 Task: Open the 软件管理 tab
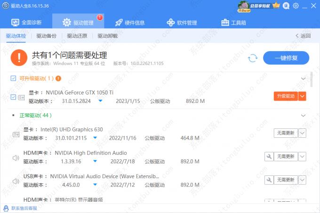[x=182, y=23]
